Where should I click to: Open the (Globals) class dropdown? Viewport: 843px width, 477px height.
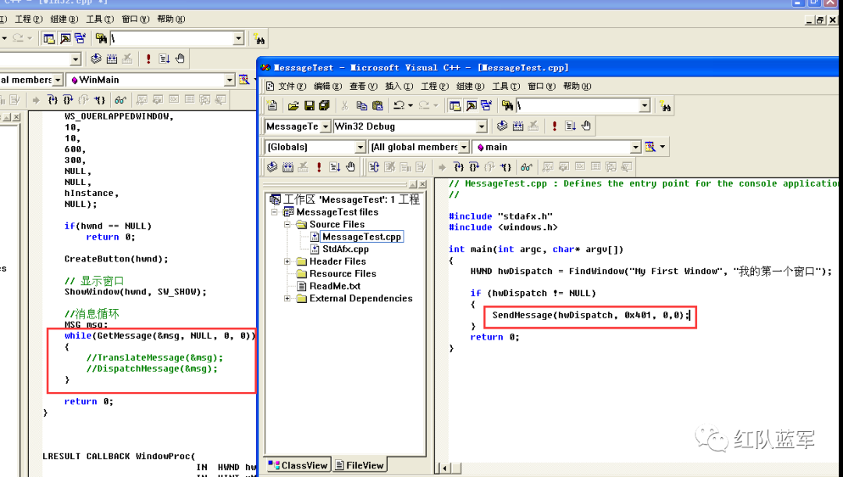[x=360, y=147]
